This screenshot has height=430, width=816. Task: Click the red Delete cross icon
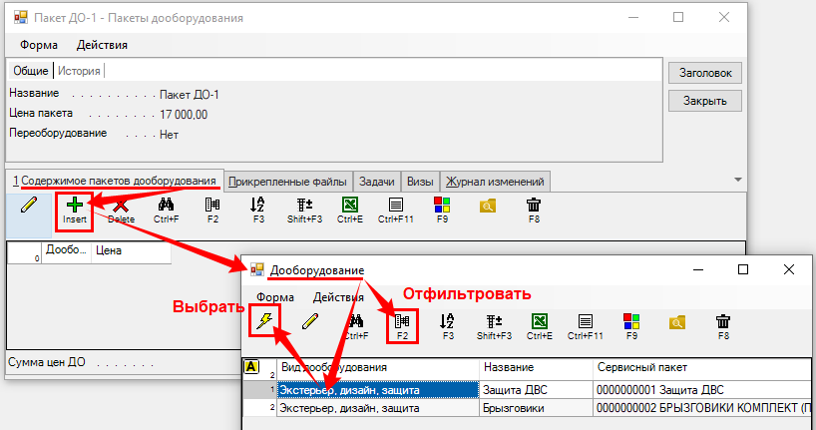pos(121,205)
